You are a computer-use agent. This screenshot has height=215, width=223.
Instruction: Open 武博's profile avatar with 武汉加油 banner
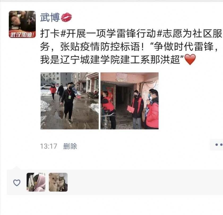tap(22, 24)
